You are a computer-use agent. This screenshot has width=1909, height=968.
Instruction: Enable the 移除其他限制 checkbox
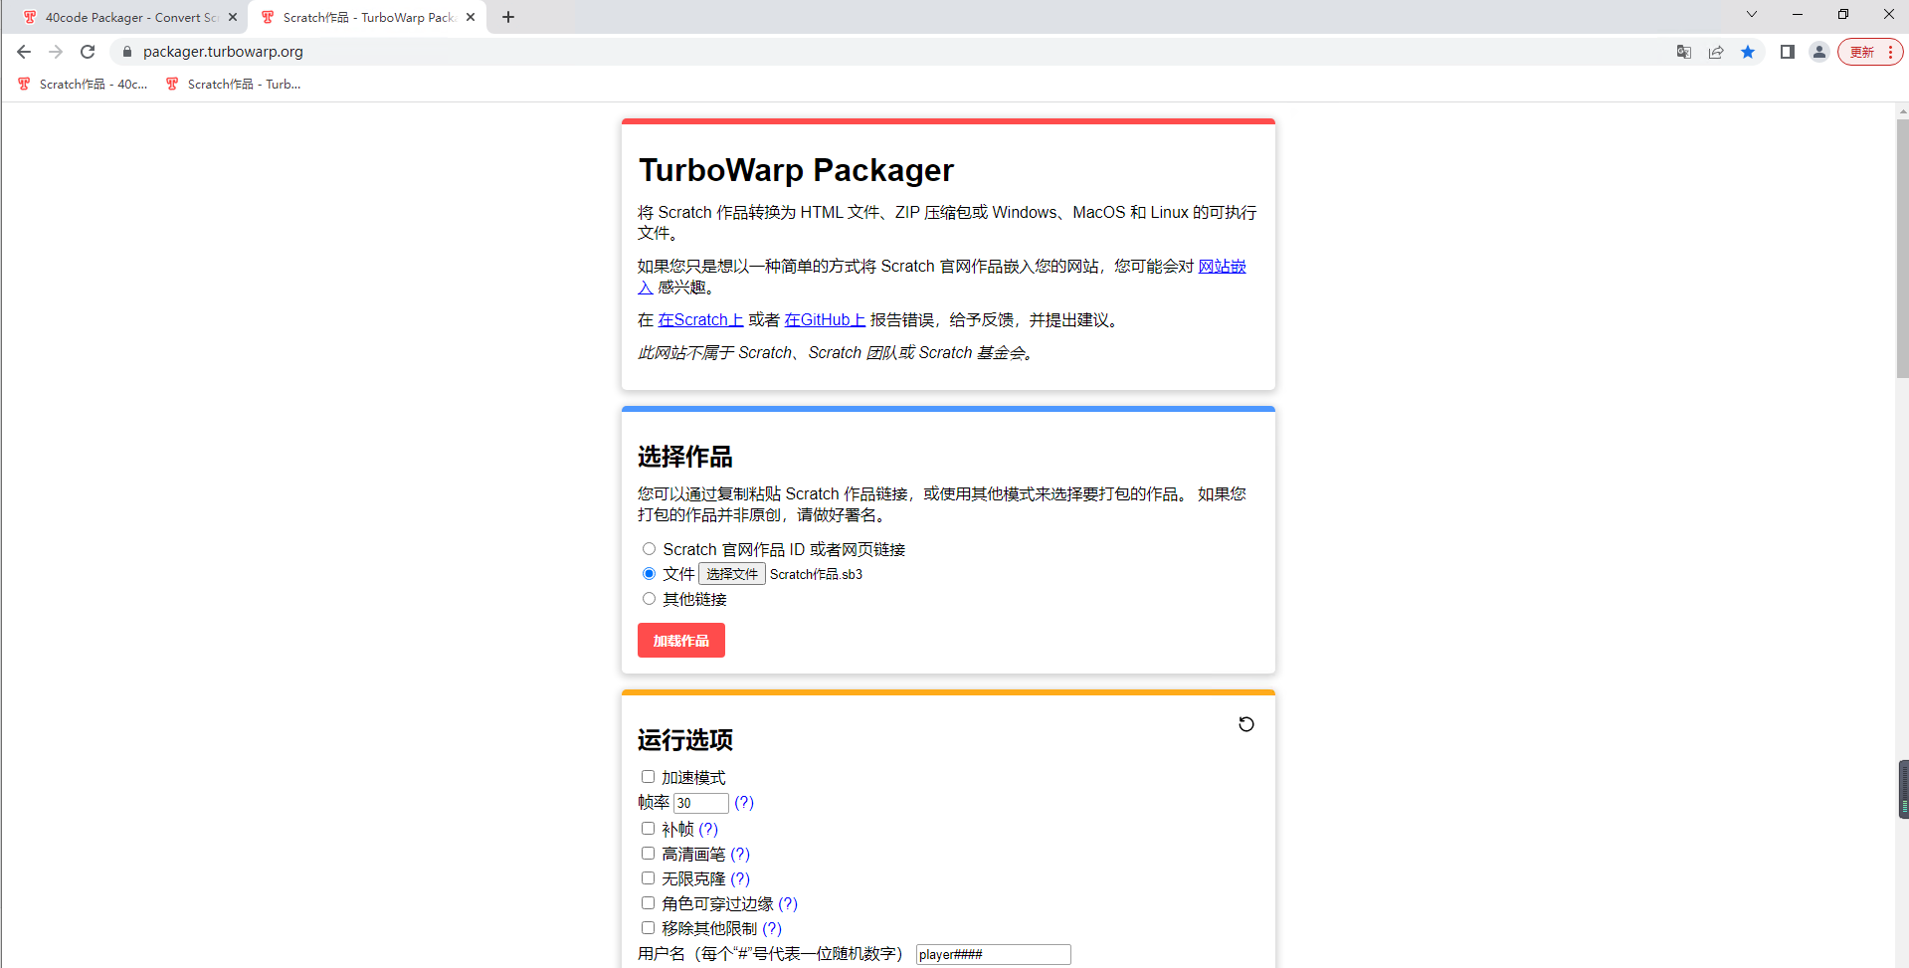[648, 928]
